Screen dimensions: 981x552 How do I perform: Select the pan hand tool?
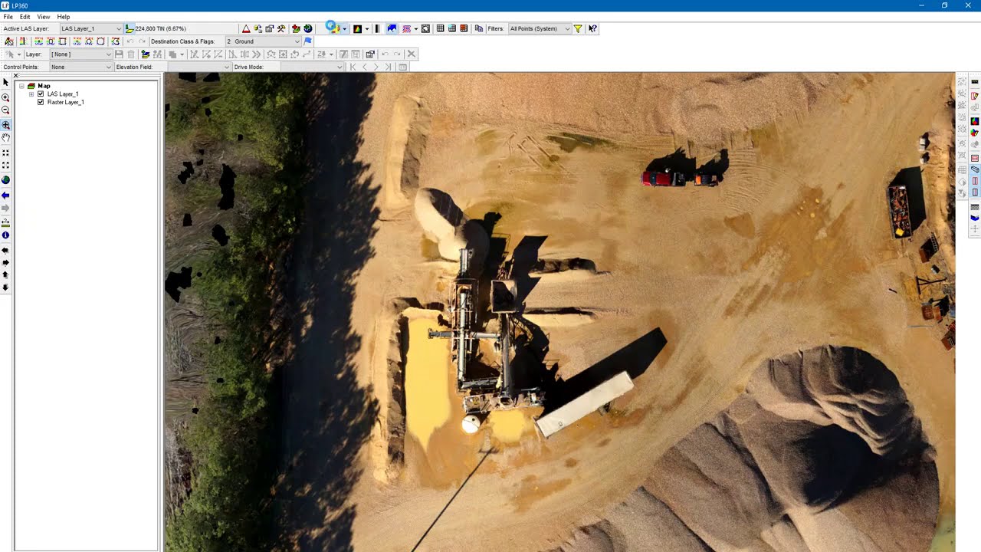coord(5,138)
